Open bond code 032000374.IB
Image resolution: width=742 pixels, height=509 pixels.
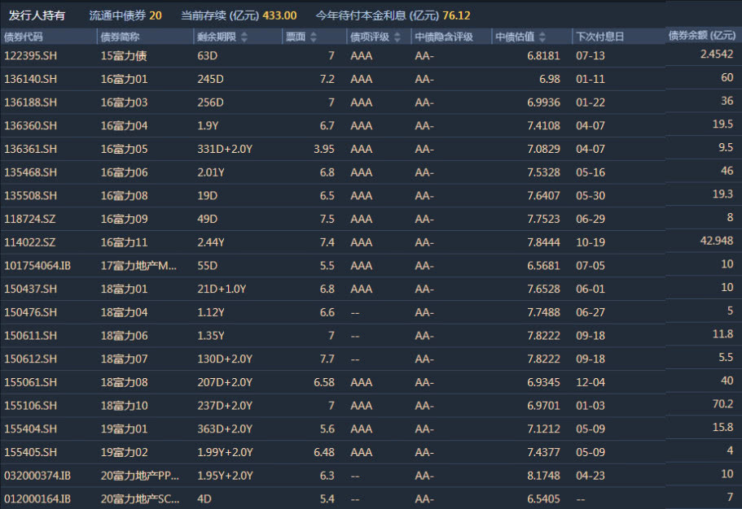37,476
